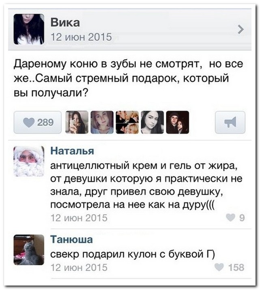The width and height of the screenshot is (260, 290).
Task: Select Танюша's comment about the pendant
Action: (133, 254)
